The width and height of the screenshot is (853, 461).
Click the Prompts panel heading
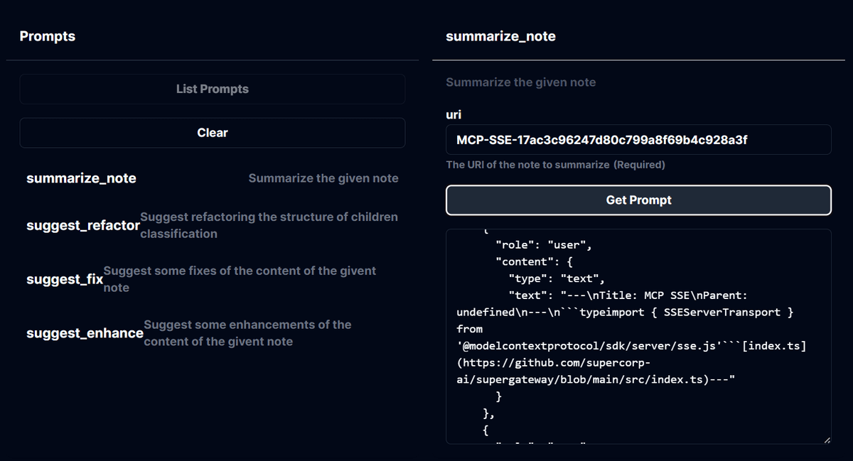tap(47, 36)
